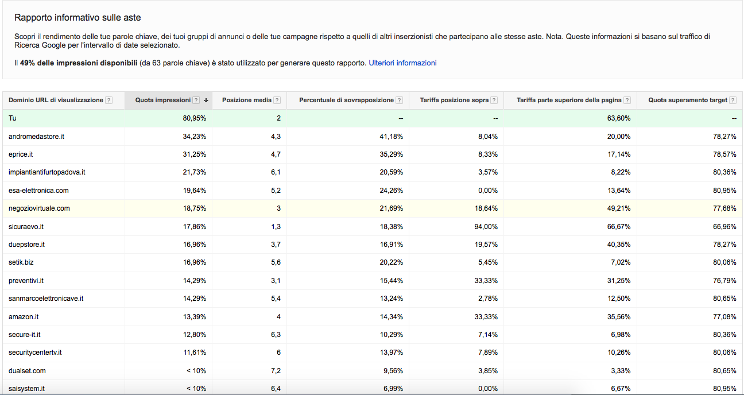Image resolution: width=744 pixels, height=395 pixels.
Task: Click 41,18% overlap value for andromedastore.it
Action: (x=391, y=136)
